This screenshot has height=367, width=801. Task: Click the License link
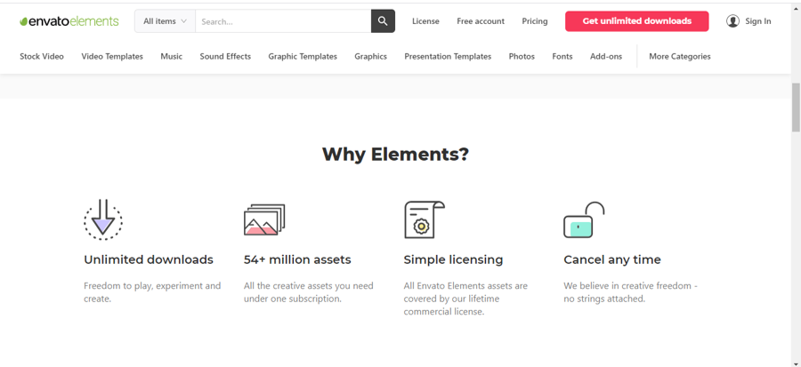tap(425, 21)
